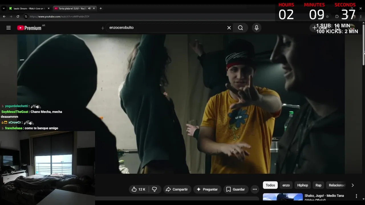Click SoyMessiTheGoat username in chat overlay

point(15,112)
